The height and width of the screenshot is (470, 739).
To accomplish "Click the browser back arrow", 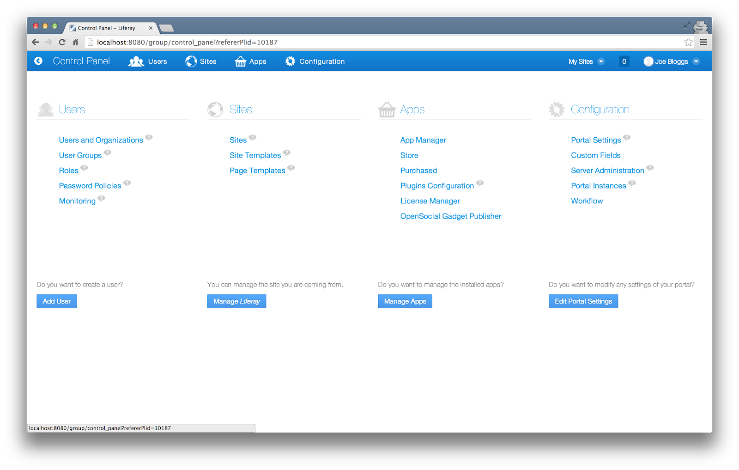I will (x=36, y=42).
